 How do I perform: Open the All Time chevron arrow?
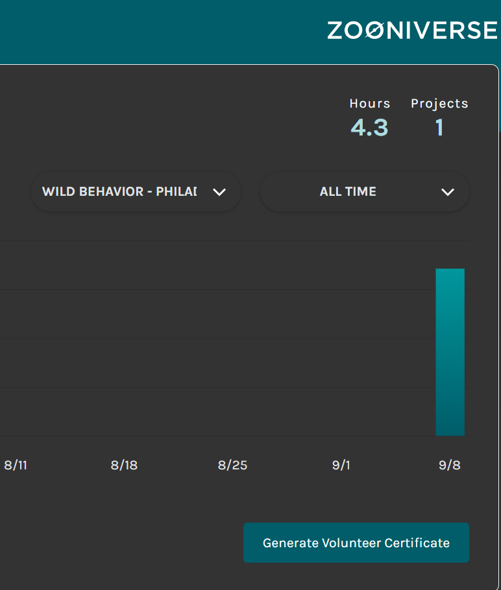click(447, 192)
